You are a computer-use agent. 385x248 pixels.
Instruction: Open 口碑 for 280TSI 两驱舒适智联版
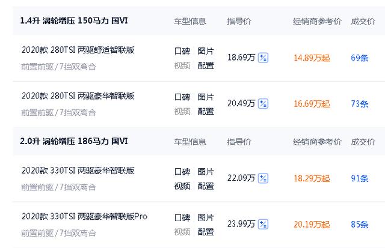pos(182,51)
